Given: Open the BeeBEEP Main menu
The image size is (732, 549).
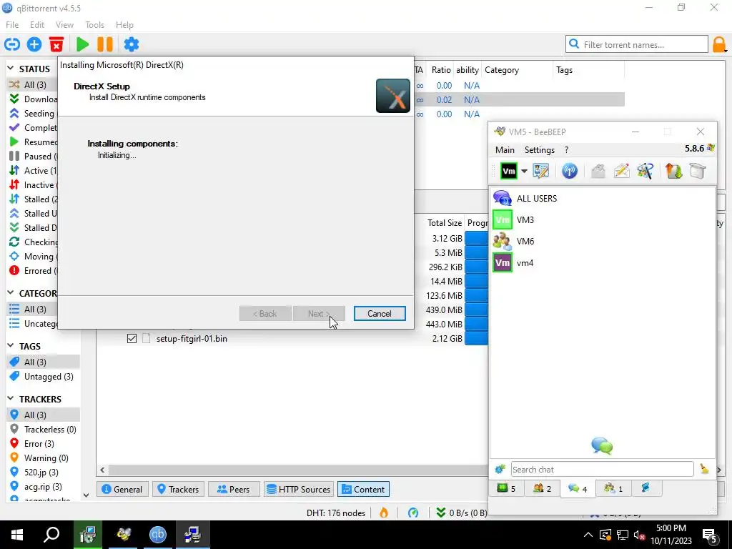Looking at the screenshot, I should [x=505, y=150].
